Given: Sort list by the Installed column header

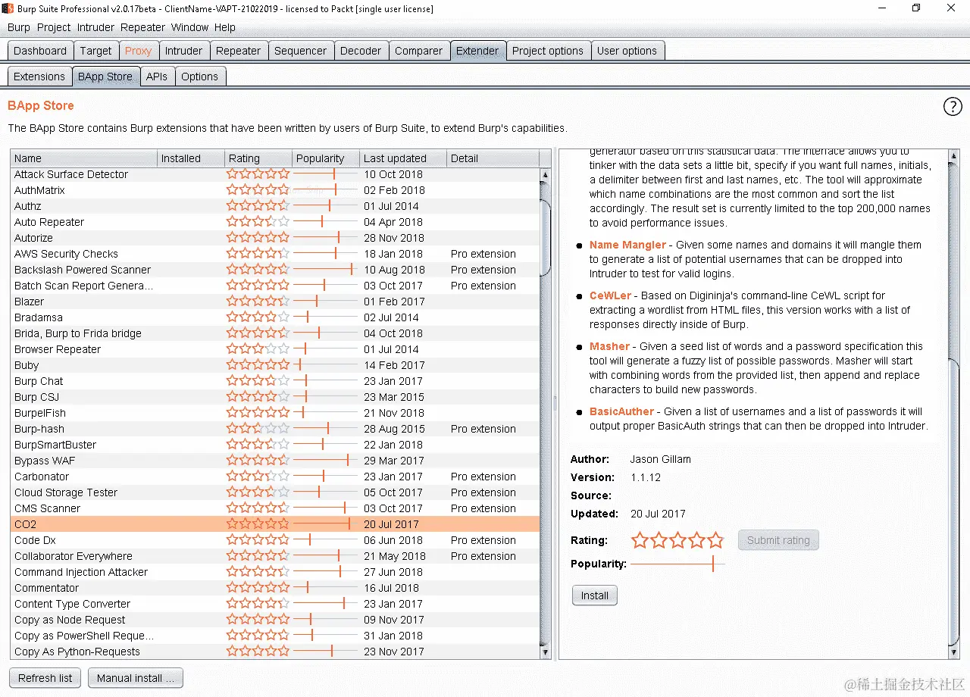Looking at the screenshot, I should point(192,158).
